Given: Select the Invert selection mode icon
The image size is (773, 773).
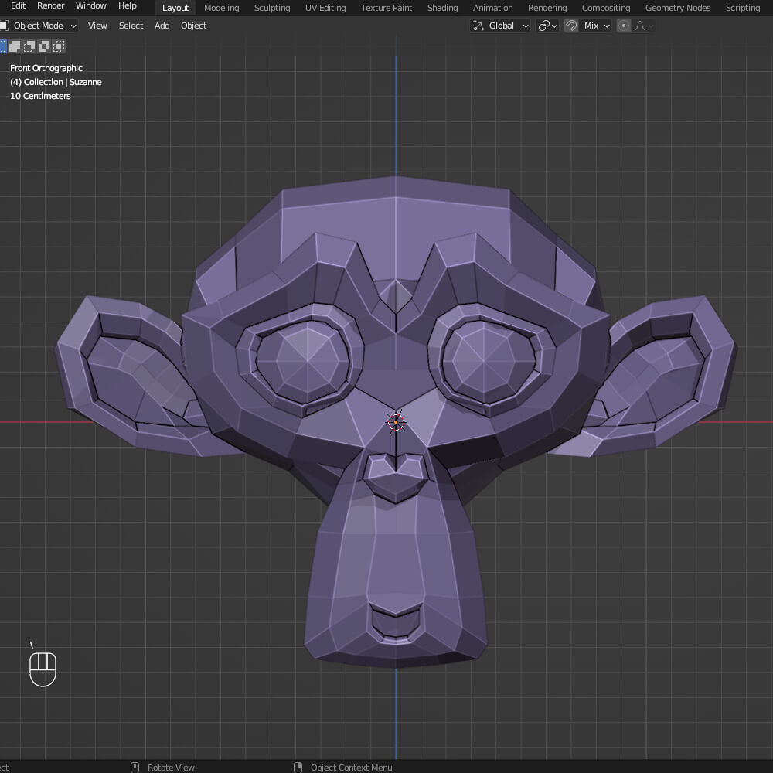Looking at the screenshot, I should click(x=43, y=46).
